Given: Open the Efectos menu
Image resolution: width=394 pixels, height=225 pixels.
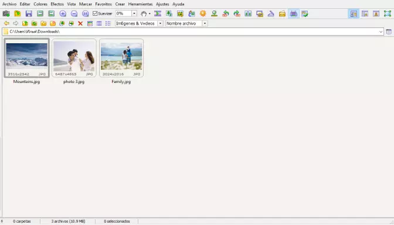Looking at the screenshot, I should tap(57, 4).
